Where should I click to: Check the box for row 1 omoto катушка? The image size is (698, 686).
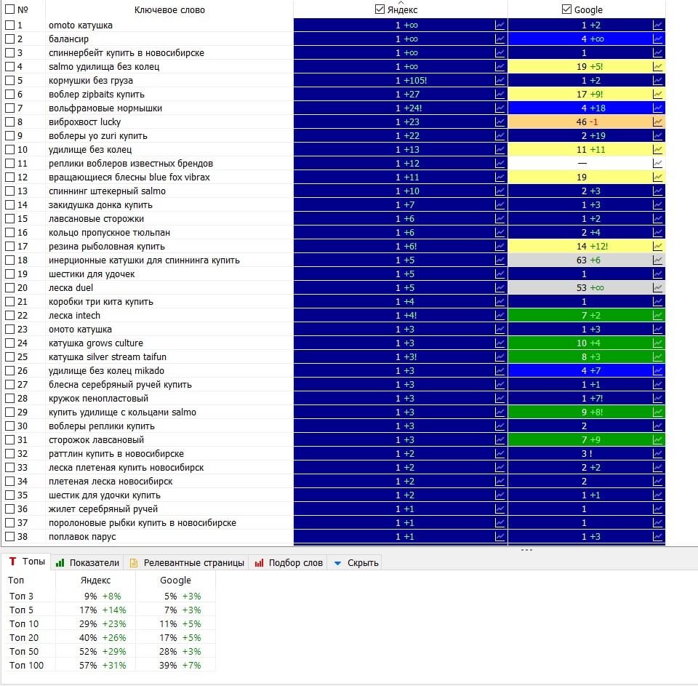point(9,25)
